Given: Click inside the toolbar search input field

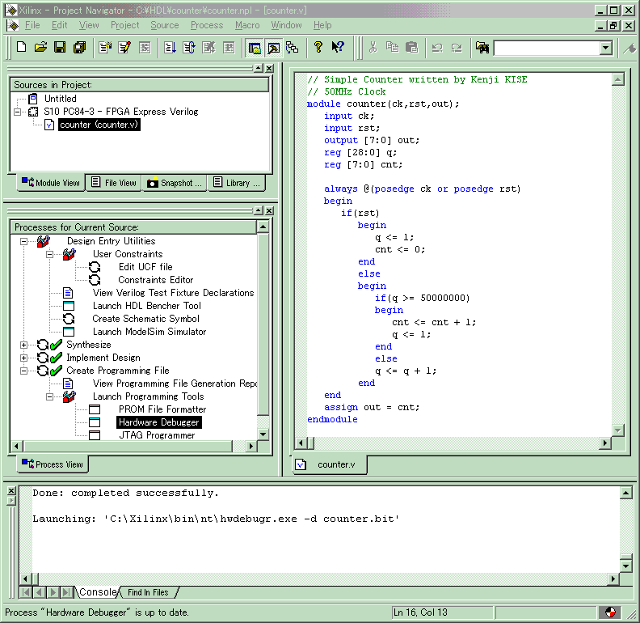Looking at the screenshot, I should [547, 48].
